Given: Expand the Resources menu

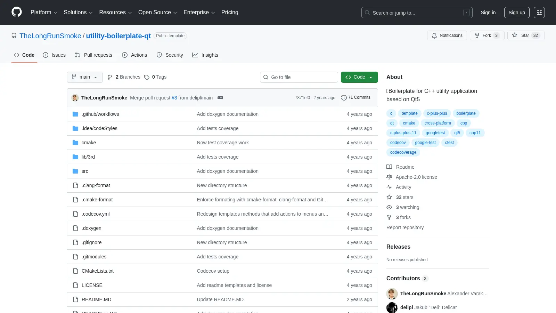Looking at the screenshot, I should tap(115, 13).
